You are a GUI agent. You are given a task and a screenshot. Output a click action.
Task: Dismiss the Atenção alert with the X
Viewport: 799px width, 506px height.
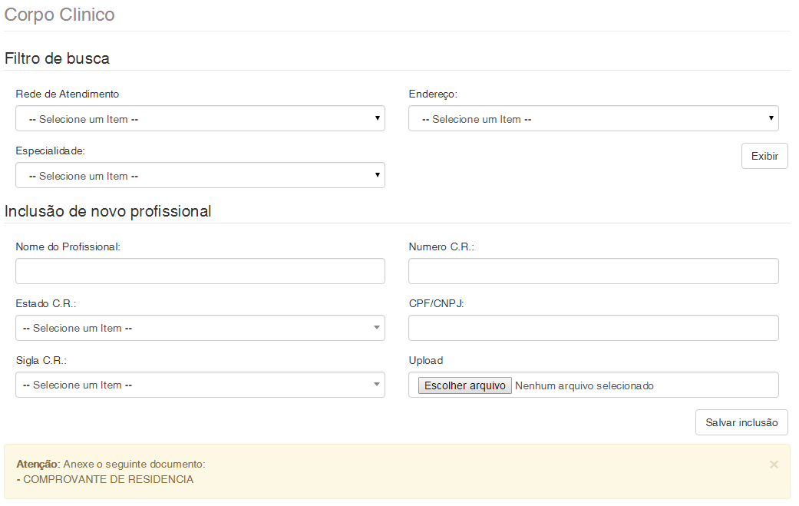point(774,465)
